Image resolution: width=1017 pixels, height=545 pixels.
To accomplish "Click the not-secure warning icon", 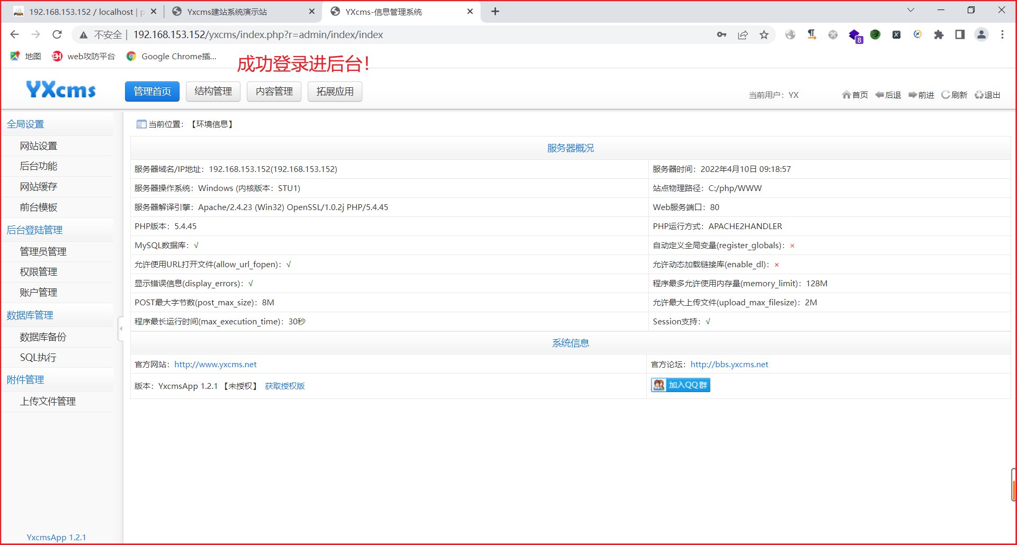I will click(x=84, y=35).
